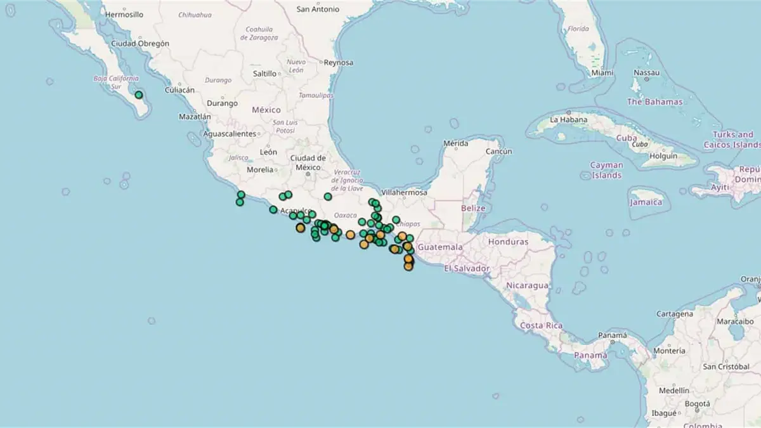Select the San Antonio city label
The width and height of the screenshot is (761, 428).
point(318,10)
